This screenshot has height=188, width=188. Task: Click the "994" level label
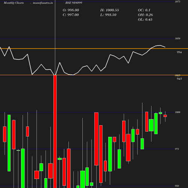click(179, 52)
